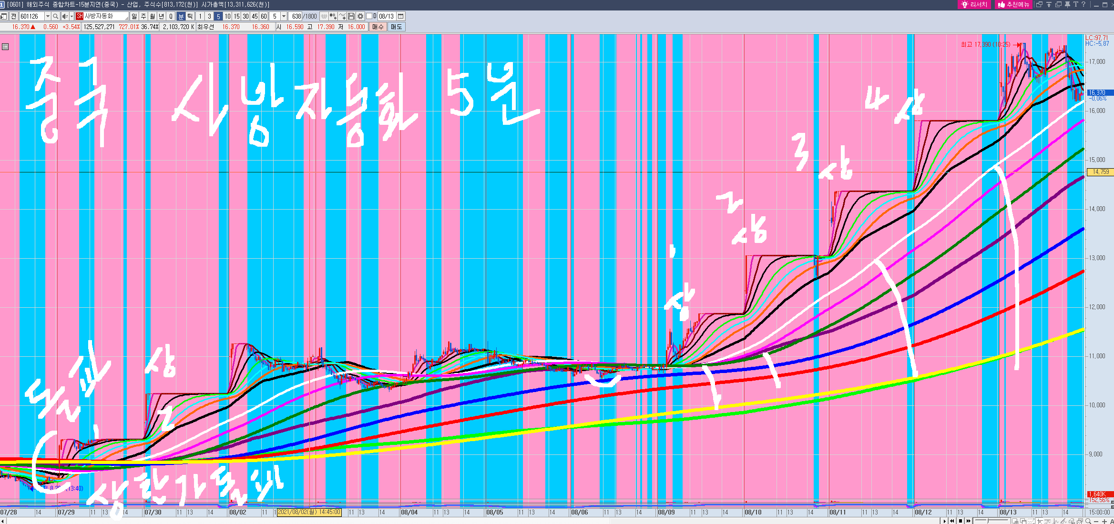Click the 2021/08/02 14:45:00 date marker
This screenshot has width=1114, height=524.
coord(309,512)
